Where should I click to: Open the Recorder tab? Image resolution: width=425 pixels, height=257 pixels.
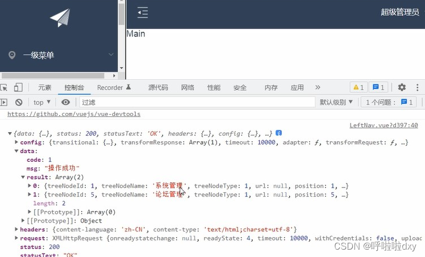tap(114, 87)
